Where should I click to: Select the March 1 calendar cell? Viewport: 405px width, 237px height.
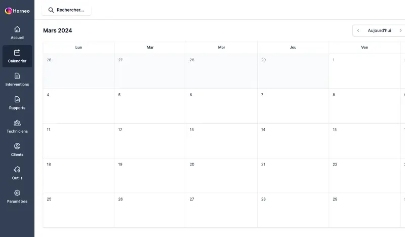tap(364, 71)
